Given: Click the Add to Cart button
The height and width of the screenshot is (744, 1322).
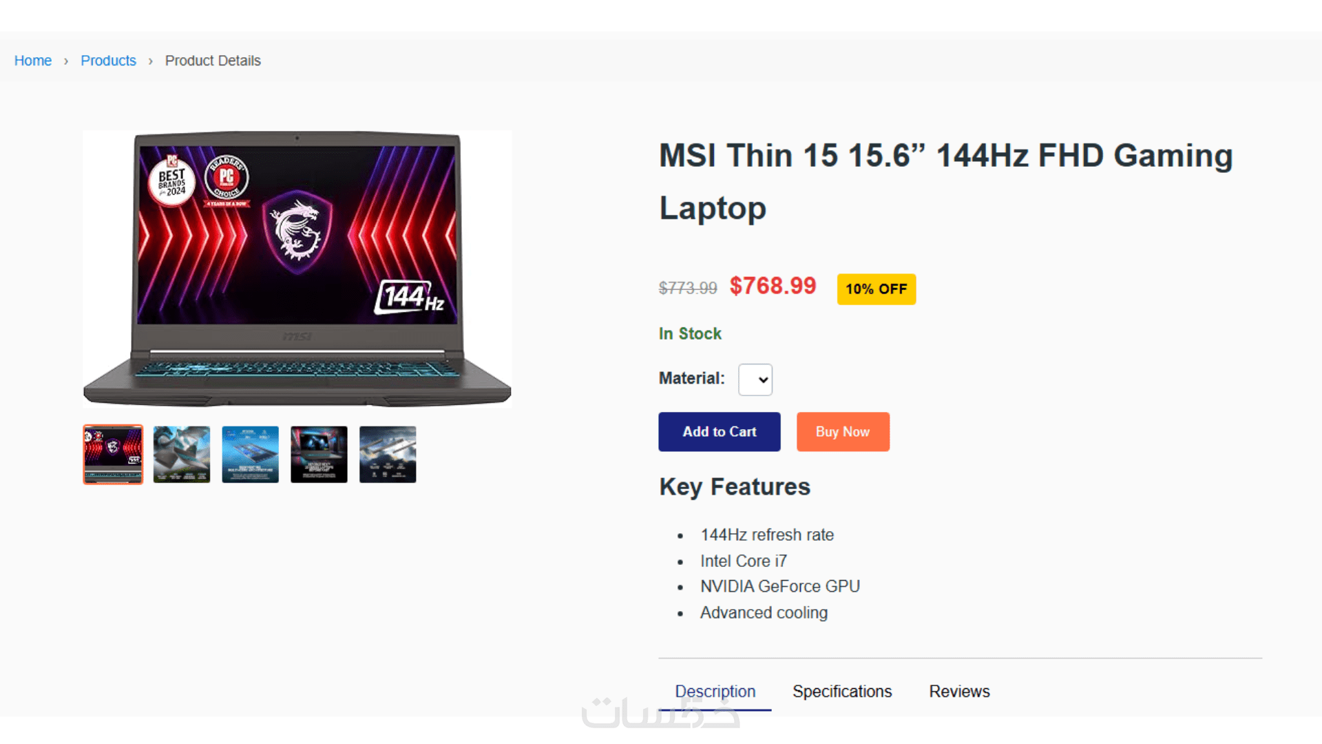Looking at the screenshot, I should (720, 432).
